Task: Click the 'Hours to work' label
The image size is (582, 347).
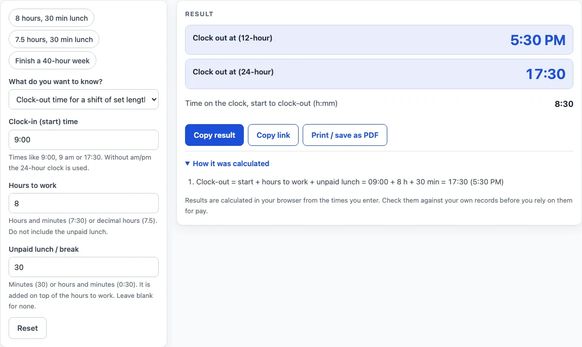Action: click(x=32, y=185)
